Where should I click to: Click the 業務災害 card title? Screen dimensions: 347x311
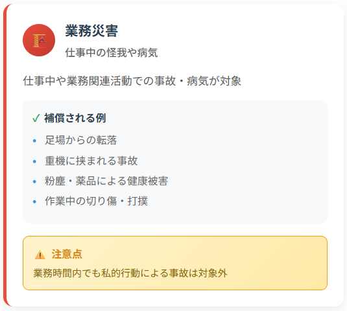click(x=91, y=30)
